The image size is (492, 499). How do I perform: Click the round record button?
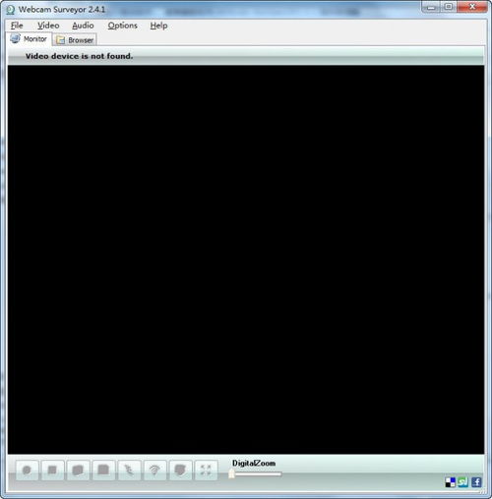[27, 471]
